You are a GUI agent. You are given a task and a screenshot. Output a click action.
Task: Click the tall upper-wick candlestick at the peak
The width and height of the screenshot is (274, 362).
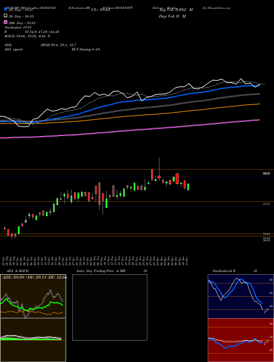159,169
